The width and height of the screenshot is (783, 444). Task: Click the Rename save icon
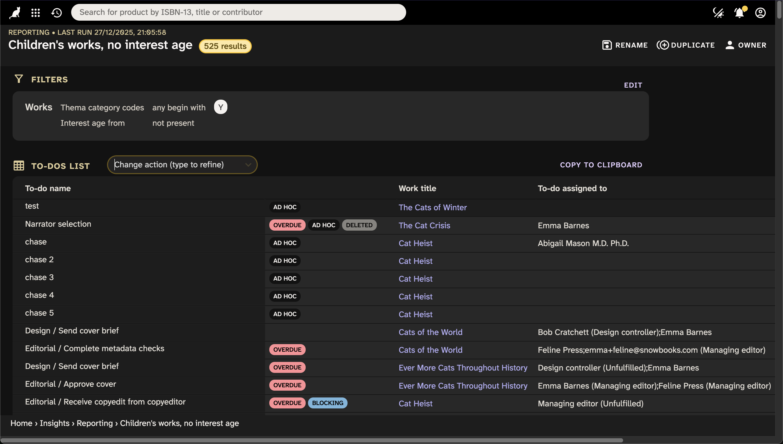[x=607, y=45]
